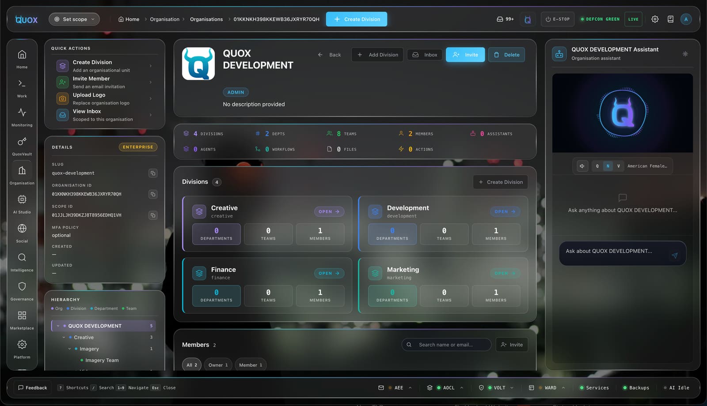Select the N voice mode option
Screen dimensions: 707x406
[x=608, y=166]
